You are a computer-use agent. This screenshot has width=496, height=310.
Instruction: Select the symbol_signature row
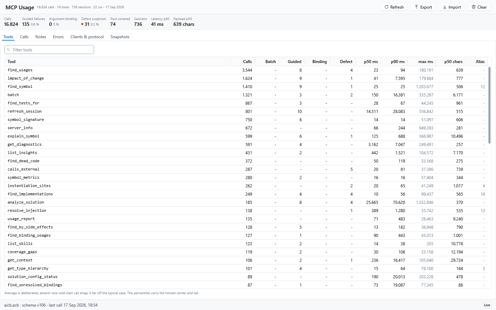point(246,120)
